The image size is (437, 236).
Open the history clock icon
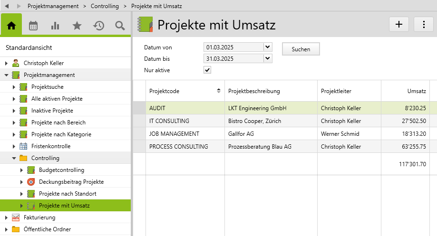[98, 26]
